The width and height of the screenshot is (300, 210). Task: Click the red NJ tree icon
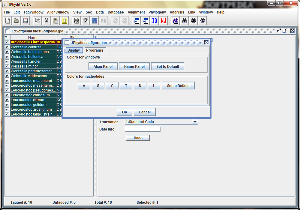(x=163, y=21)
